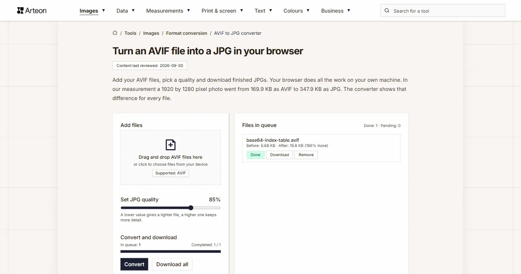Click the 'Done: 1 · Pending: 0' status

click(382, 126)
